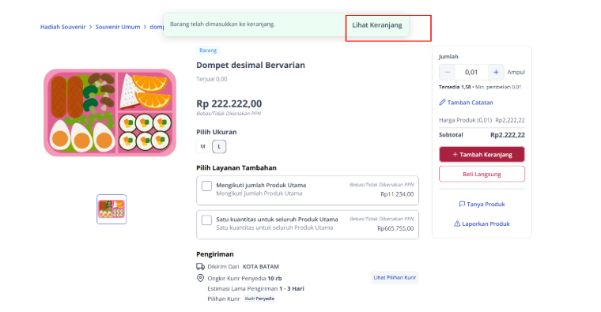Check Mengikuti jumlah Produk Utama option

[206, 186]
